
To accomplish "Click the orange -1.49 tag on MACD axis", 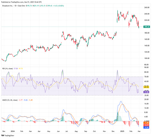I will click(x=146, y=123).
